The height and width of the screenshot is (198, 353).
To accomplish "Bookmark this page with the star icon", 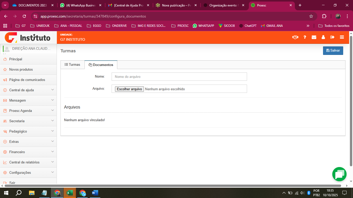I will [311, 16].
